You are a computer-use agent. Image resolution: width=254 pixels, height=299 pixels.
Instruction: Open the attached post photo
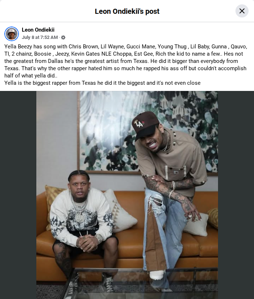click(127, 195)
